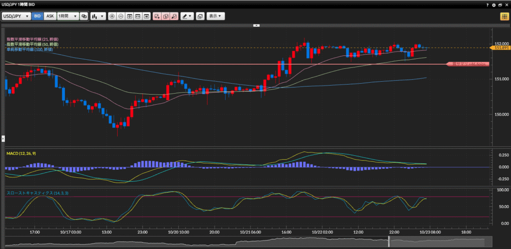Open the drawing pencil tool menu

click(187, 16)
